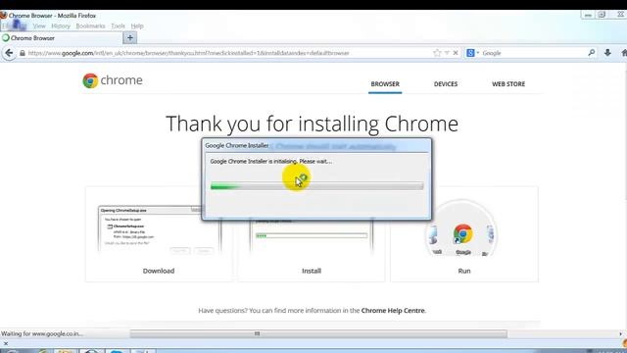Viewport: 627px width, 353px height.
Task: Click the Download step label
Action: coord(159,271)
